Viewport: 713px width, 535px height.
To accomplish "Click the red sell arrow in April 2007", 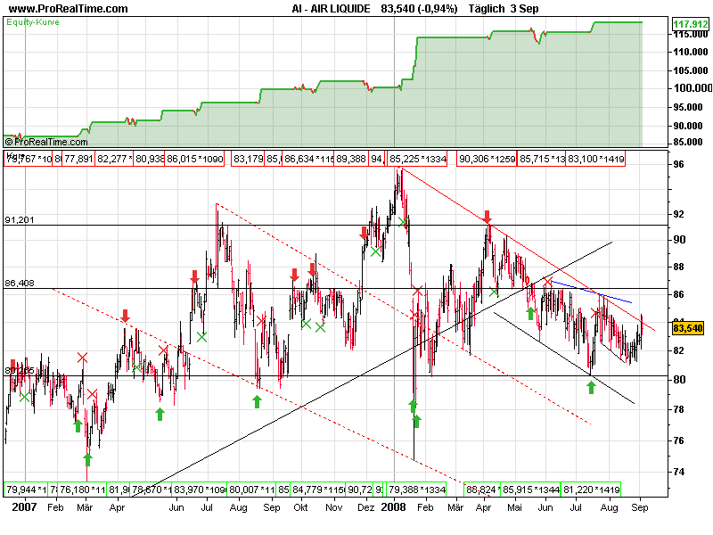I will click(x=126, y=316).
